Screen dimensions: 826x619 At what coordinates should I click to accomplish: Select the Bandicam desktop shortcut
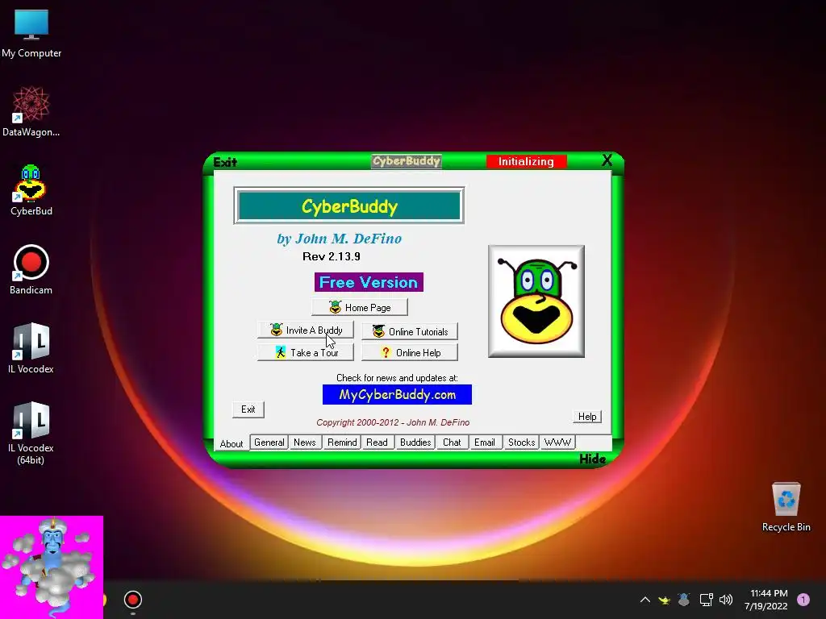[31, 269]
